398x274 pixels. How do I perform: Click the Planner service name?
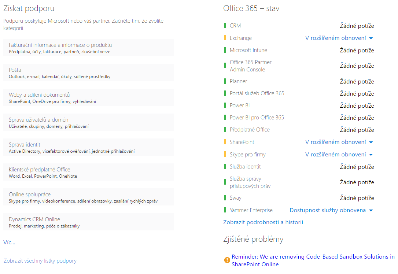click(238, 81)
